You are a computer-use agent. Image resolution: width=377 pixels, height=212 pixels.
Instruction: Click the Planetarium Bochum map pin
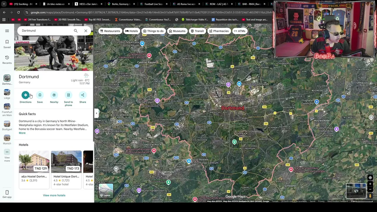tap(97, 131)
